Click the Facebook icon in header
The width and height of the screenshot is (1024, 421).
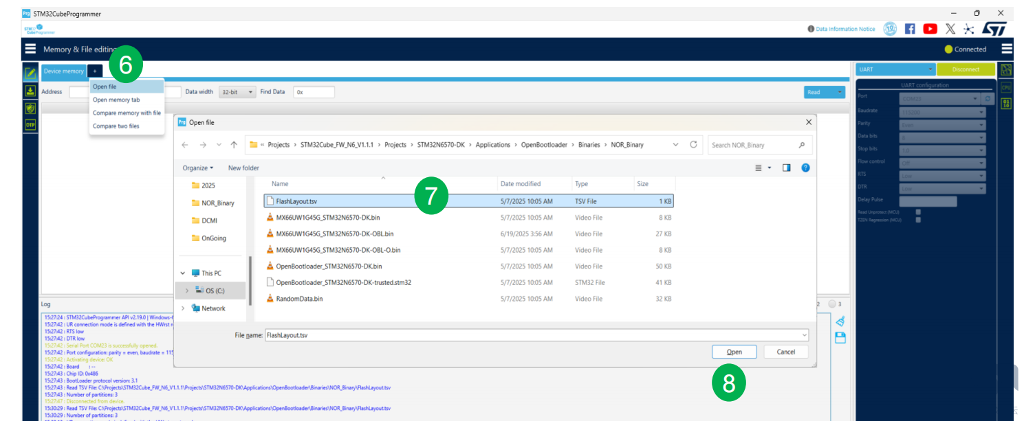[910, 29]
